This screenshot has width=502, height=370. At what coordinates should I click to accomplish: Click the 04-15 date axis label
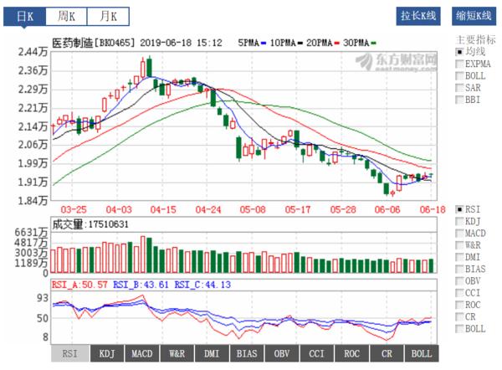point(163,210)
